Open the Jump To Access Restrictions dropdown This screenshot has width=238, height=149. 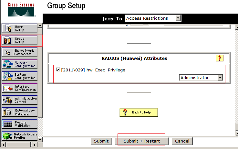click(x=153, y=18)
